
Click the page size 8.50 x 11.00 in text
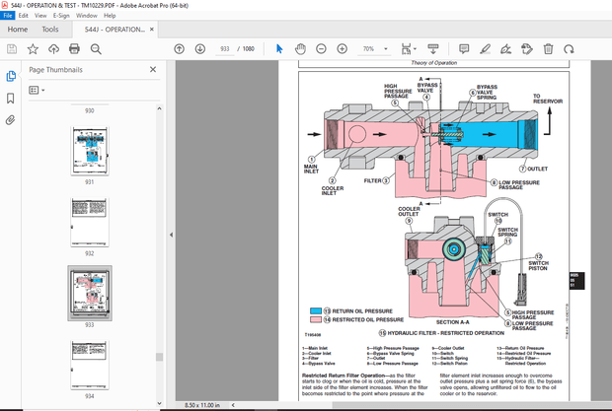pos(202,405)
